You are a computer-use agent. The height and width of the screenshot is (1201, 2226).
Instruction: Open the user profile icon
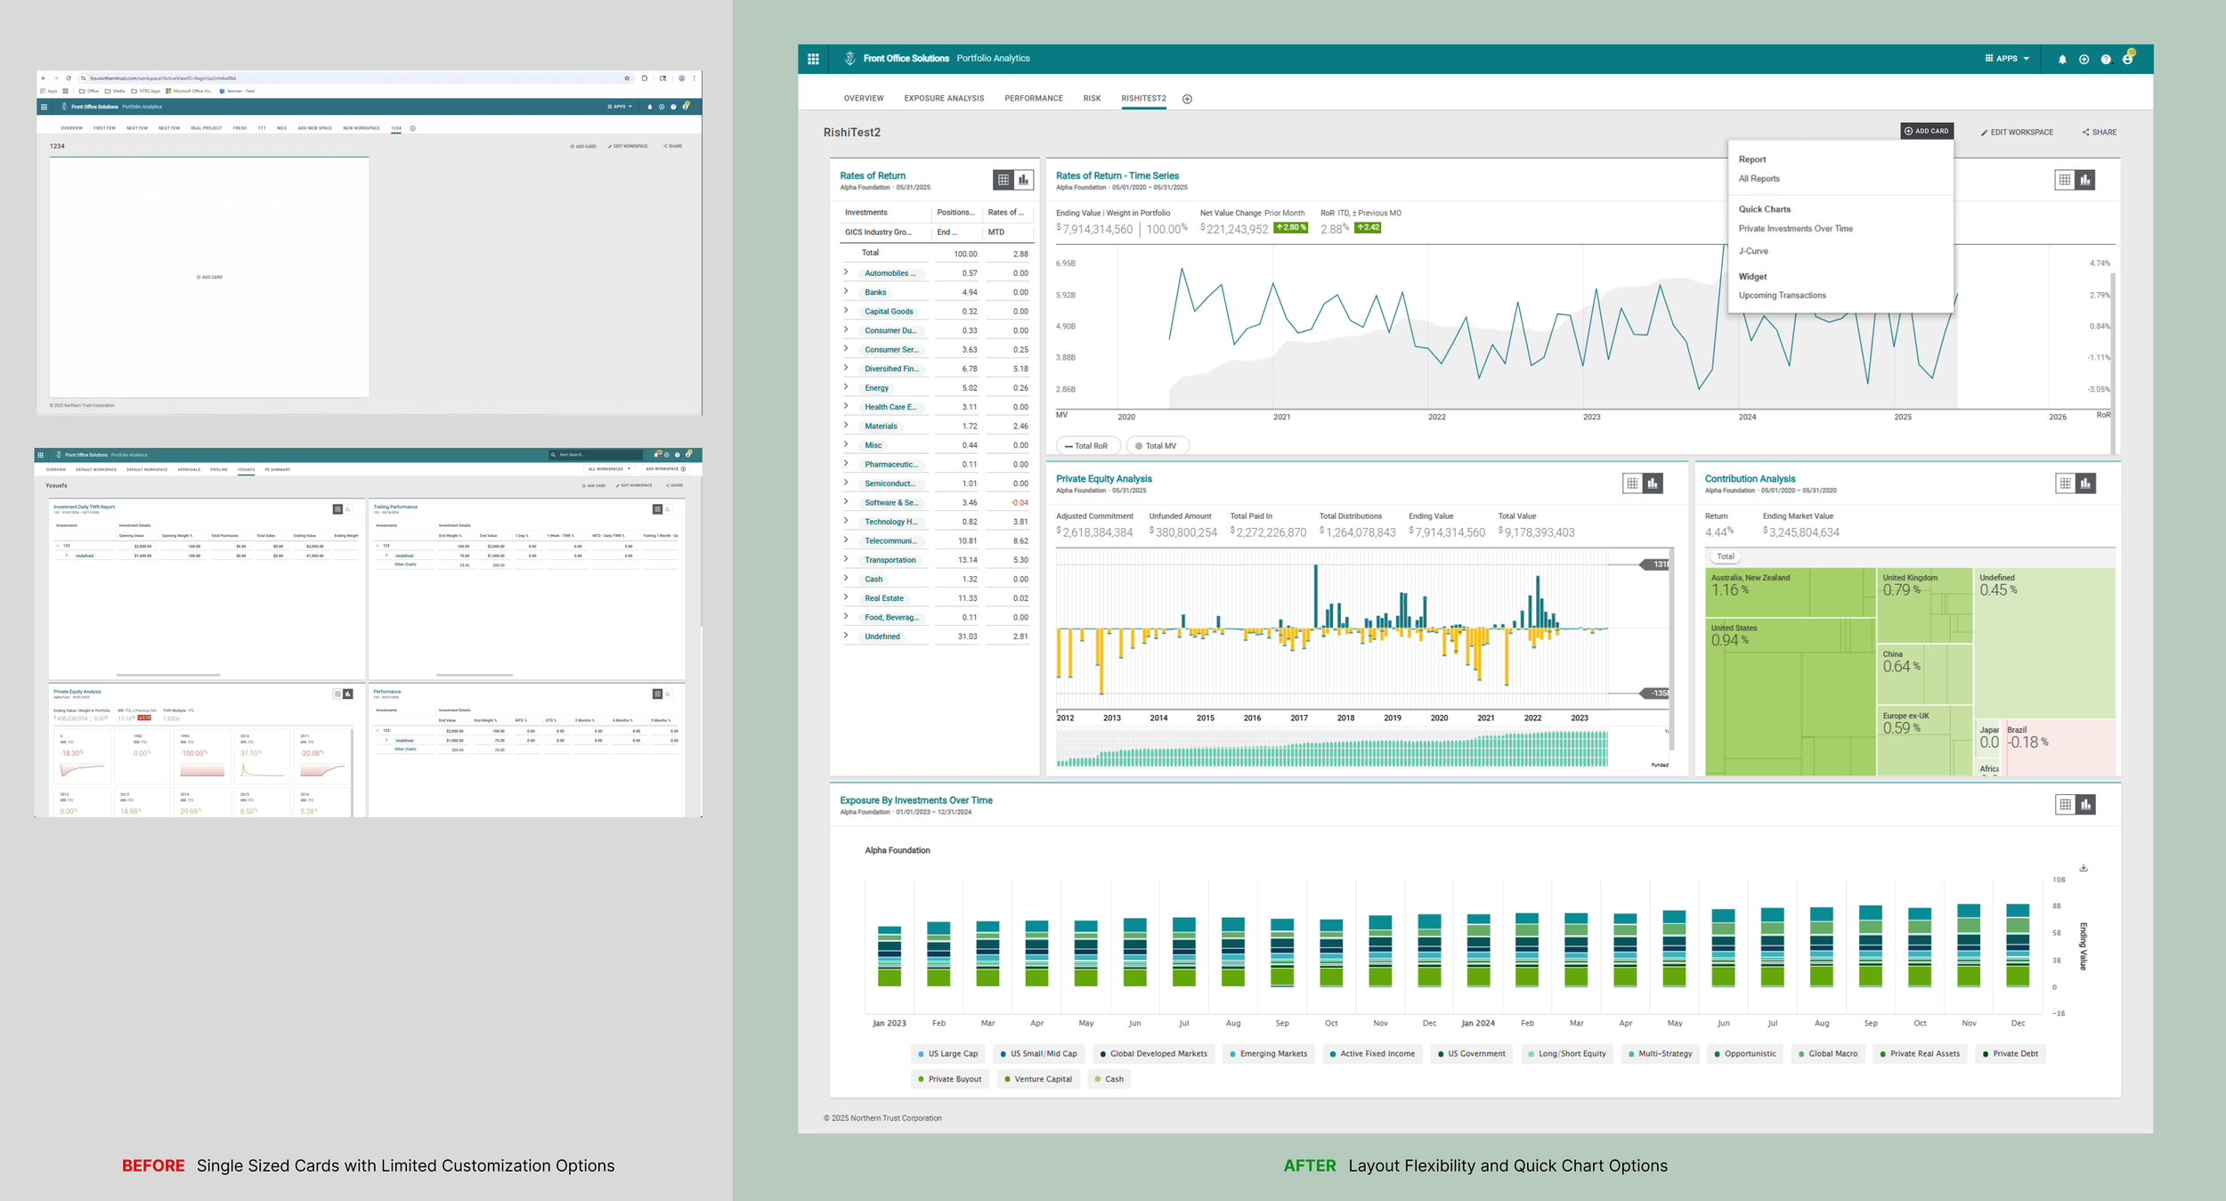[2127, 60]
